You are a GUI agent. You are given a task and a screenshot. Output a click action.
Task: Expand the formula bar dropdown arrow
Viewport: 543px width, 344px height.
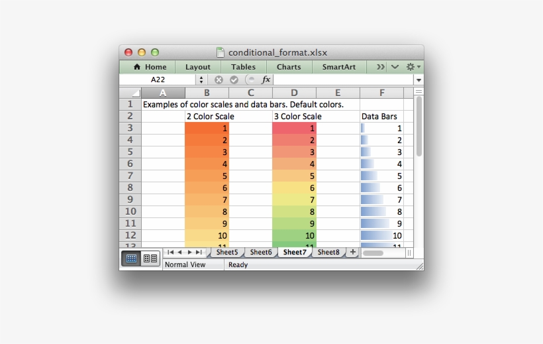(419, 80)
